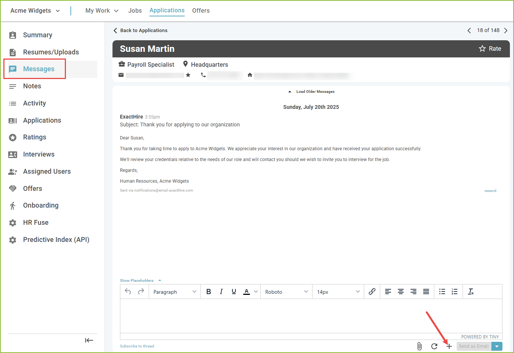
Task: Click the attach file paperclip icon
Action: 419,346
